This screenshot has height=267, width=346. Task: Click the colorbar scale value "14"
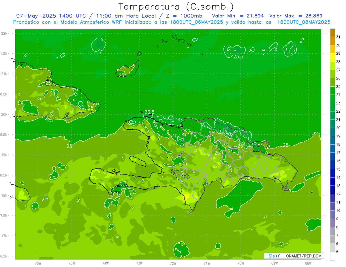[339, 177]
